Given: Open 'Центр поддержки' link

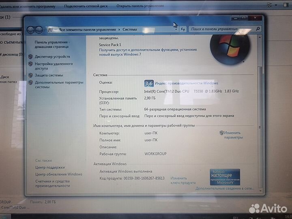Looking at the screenshot, I should click(x=50, y=167).
